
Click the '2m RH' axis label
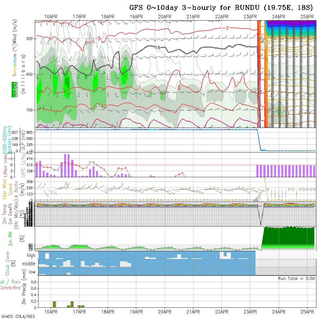(x=10, y=238)
